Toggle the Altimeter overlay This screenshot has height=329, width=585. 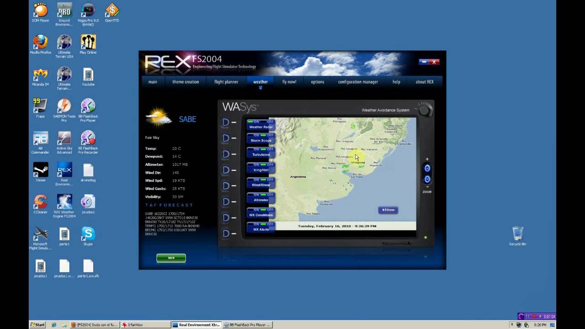[261, 197]
